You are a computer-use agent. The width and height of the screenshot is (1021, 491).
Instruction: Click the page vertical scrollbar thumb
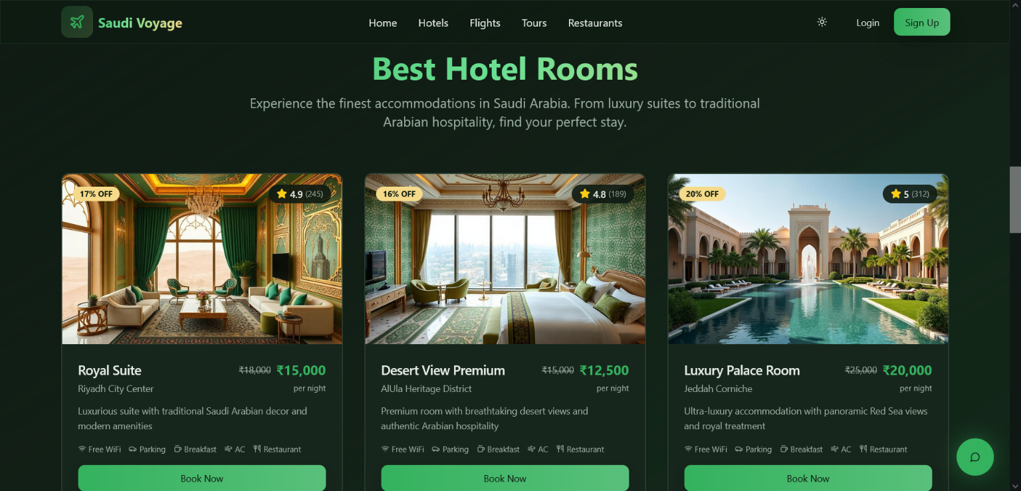pyautogui.click(x=1015, y=199)
